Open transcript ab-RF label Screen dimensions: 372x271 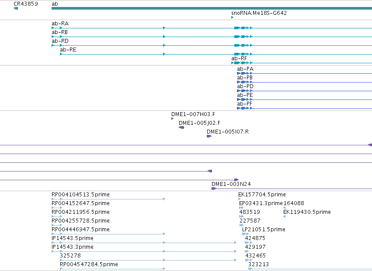point(239,58)
